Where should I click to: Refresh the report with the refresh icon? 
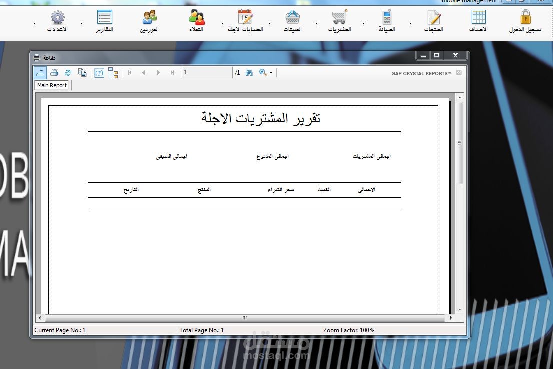point(68,73)
